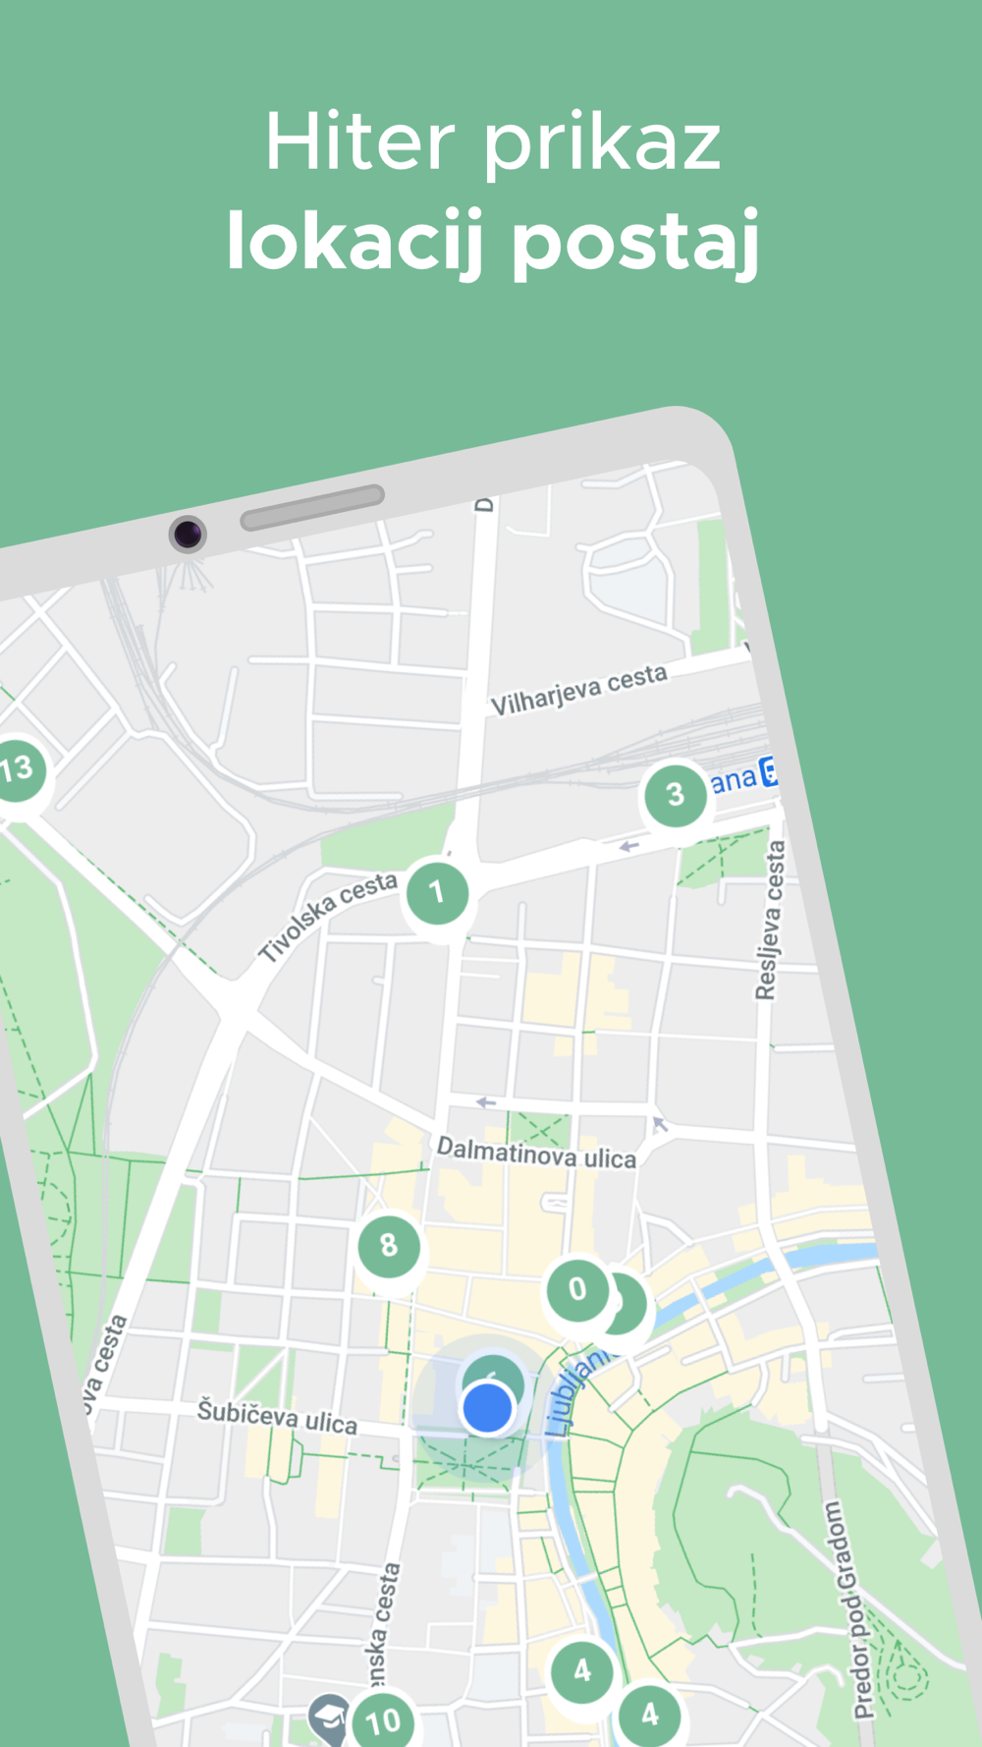
Task: Tap the station marker showing 13
Action: 17,768
